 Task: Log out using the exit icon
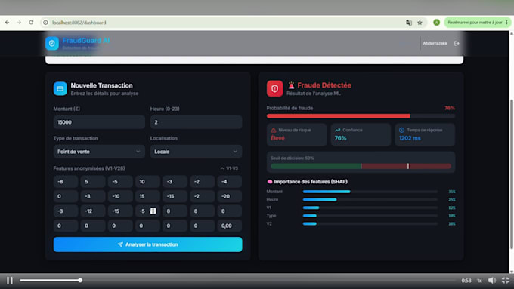tap(457, 43)
